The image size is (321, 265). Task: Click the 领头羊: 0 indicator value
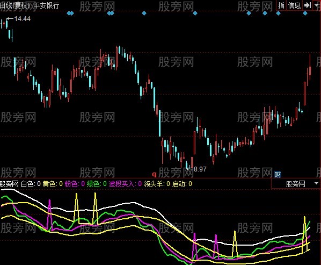coord(157,184)
